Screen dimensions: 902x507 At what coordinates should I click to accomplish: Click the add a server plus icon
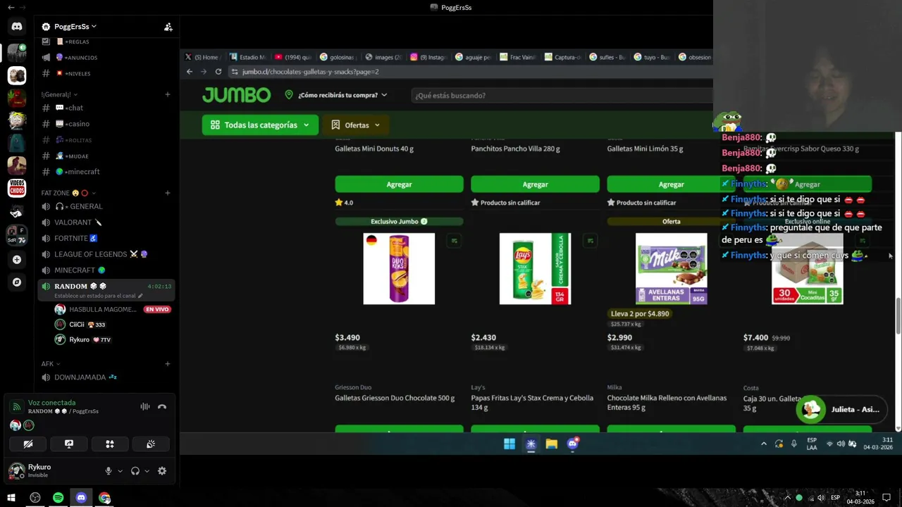pos(17,259)
